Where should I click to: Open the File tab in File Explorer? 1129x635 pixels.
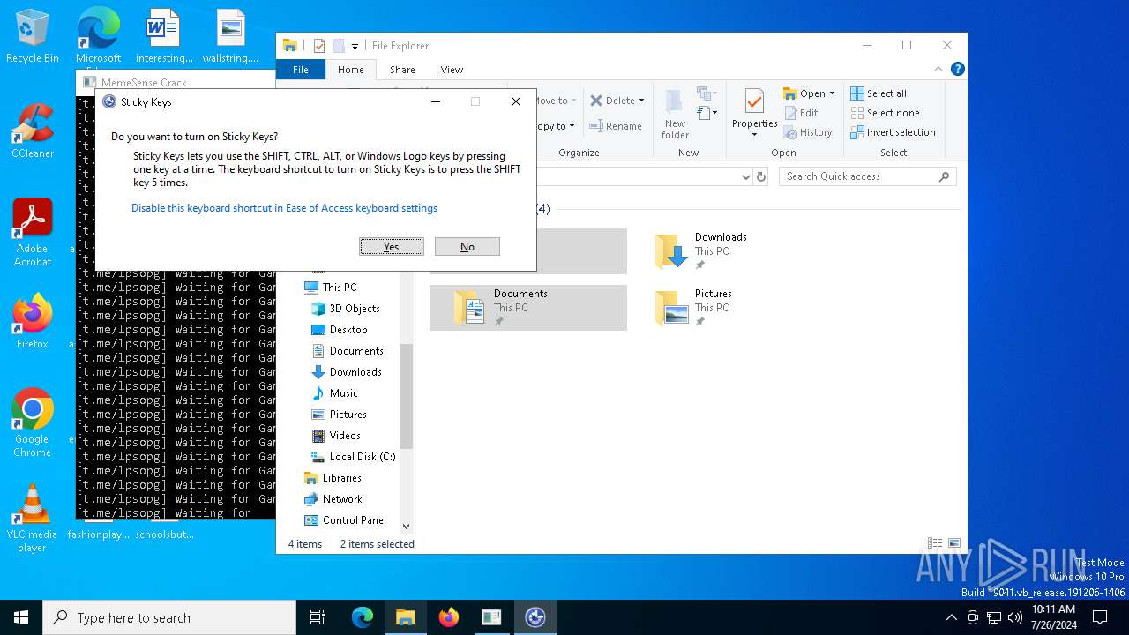(x=301, y=70)
